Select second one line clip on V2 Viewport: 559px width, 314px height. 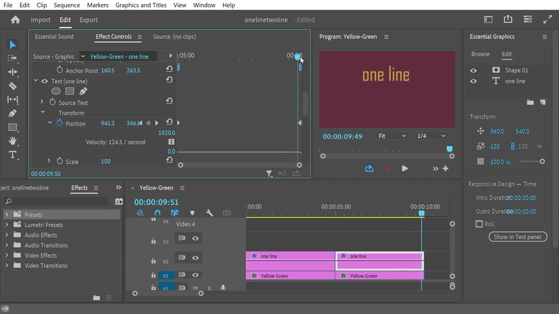[380, 261]
